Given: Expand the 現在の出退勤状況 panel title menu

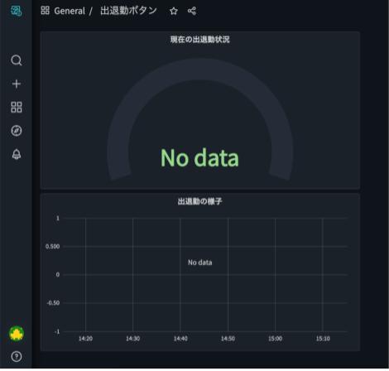Looking at the screenshot, I should click(x=199, y=40).
